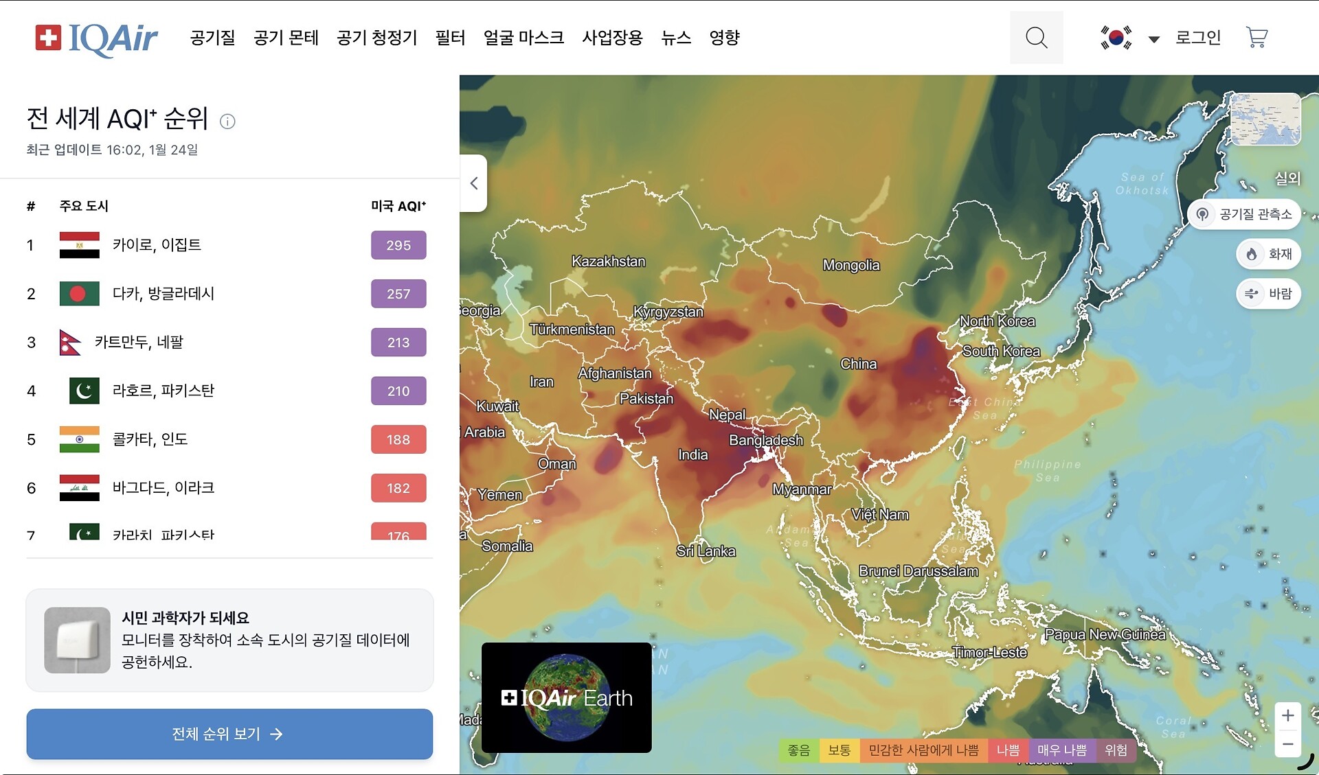Viewport: 1319px width, 775px height.
Task: Click the 로그인 link
Action: (x=1197, y=38)
